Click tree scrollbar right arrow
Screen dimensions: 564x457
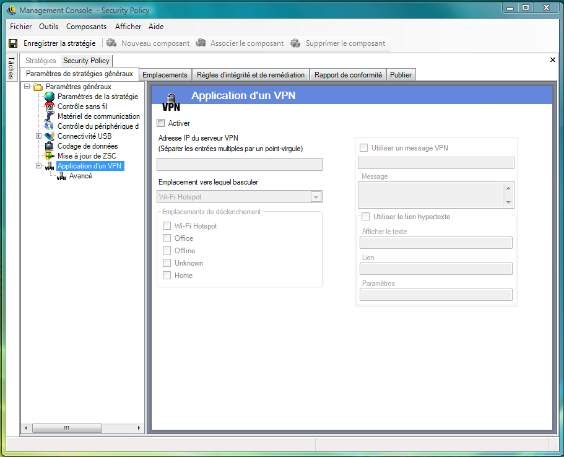[x=139, y=428]
